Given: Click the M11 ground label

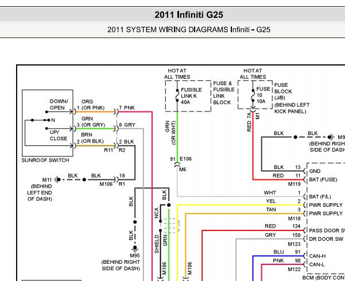Looking at the screenshot, I should pyautogui.click(x=47, y=180).
